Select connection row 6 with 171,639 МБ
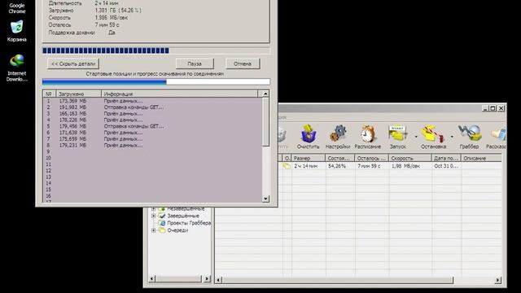 [152, 133]
